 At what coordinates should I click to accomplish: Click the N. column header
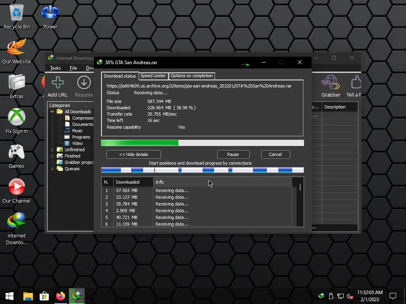[x=107, y=182]
